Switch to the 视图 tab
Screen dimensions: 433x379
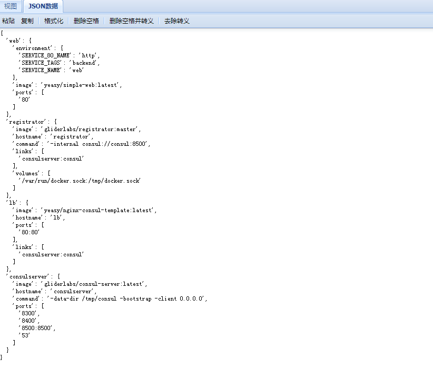point(11,6)
